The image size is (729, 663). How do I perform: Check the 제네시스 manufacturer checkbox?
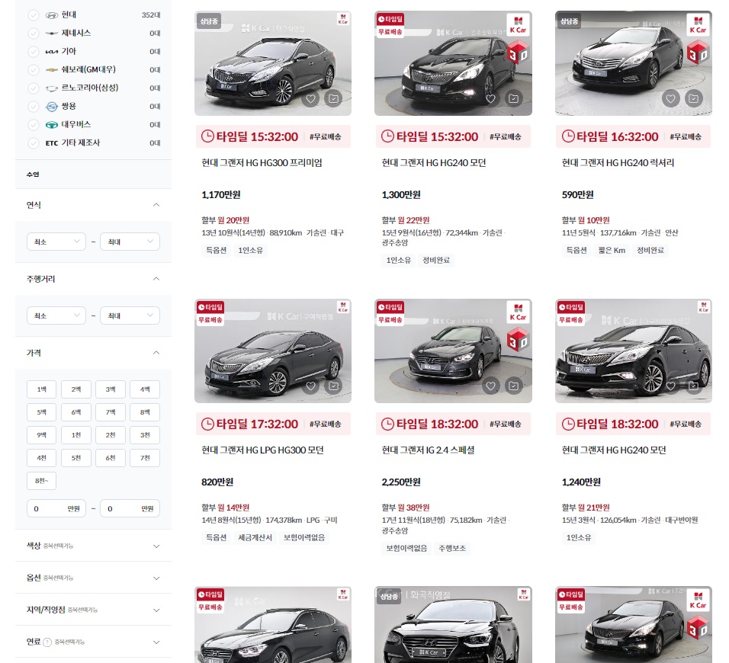coord(34,33)
